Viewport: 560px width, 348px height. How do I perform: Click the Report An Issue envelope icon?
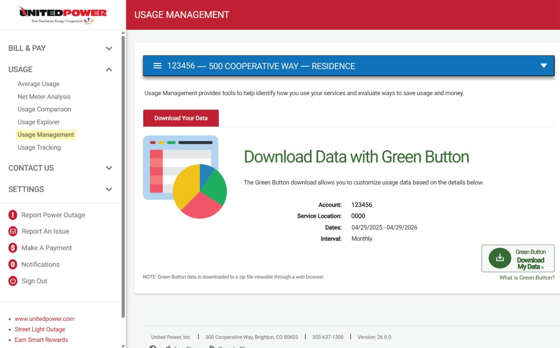13,231
